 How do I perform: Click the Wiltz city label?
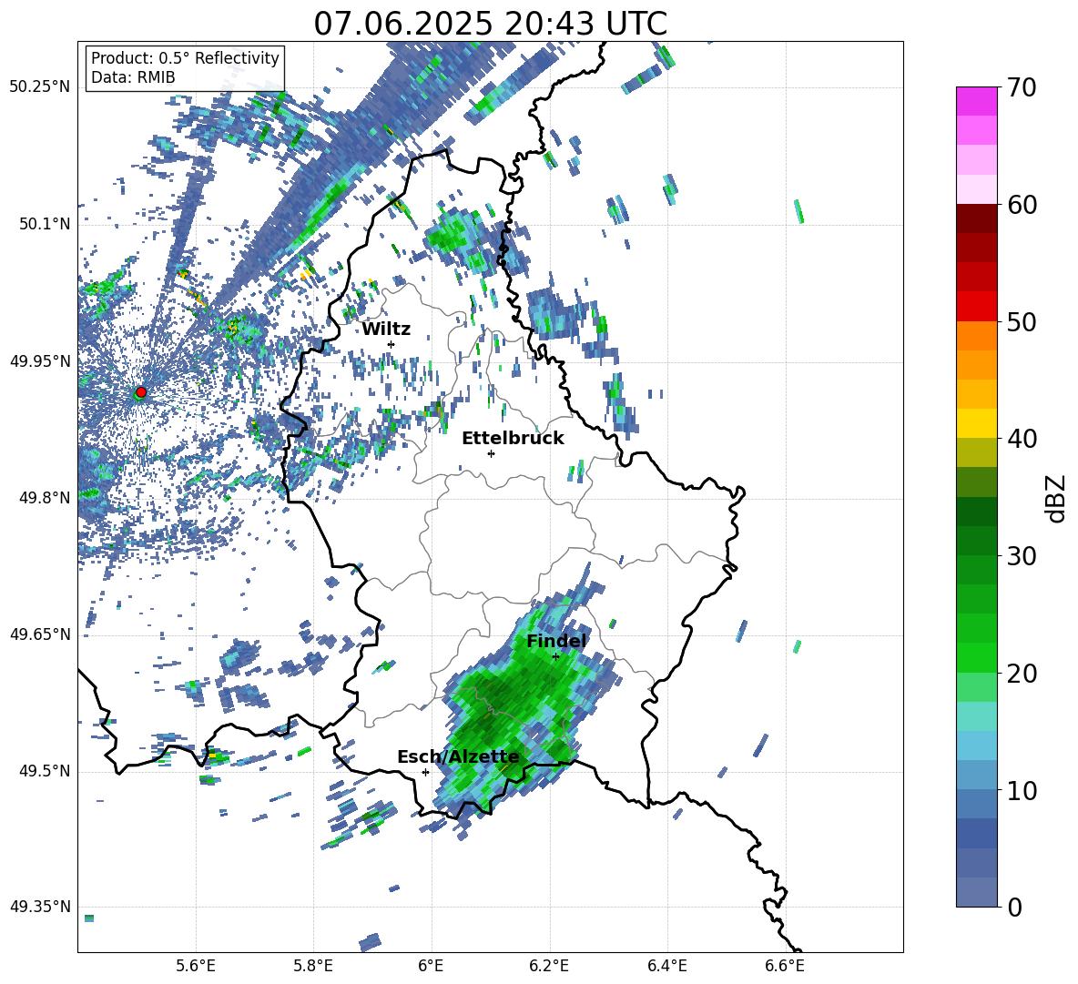click(386, 330)
